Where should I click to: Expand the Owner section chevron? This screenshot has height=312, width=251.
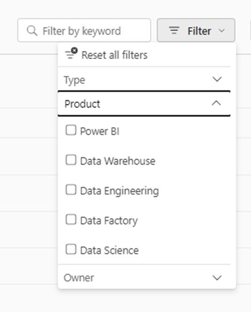(217, 278)
